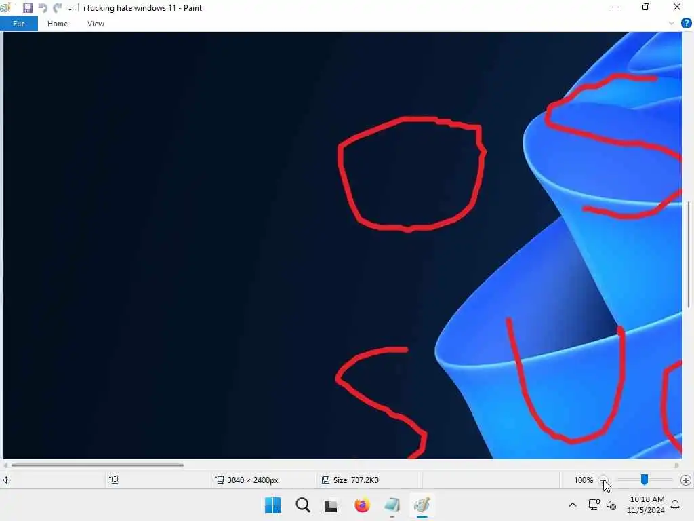
Task: Click the 'Size: 787.2KB' status text
Action: 356,480
